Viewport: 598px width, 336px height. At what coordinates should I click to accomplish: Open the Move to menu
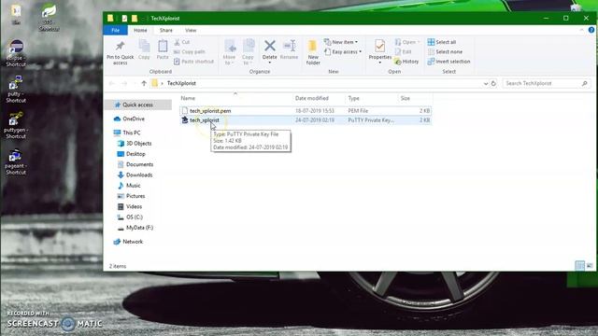point(230,52)
